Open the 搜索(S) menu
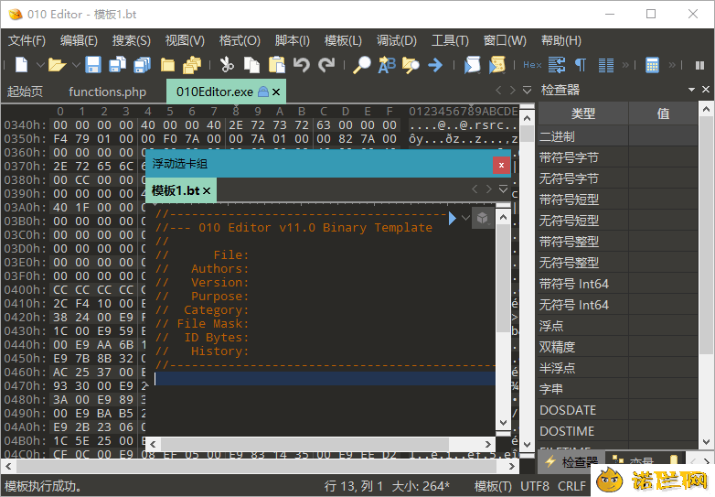Screen dimensions: 715x497 pos(132,40)
